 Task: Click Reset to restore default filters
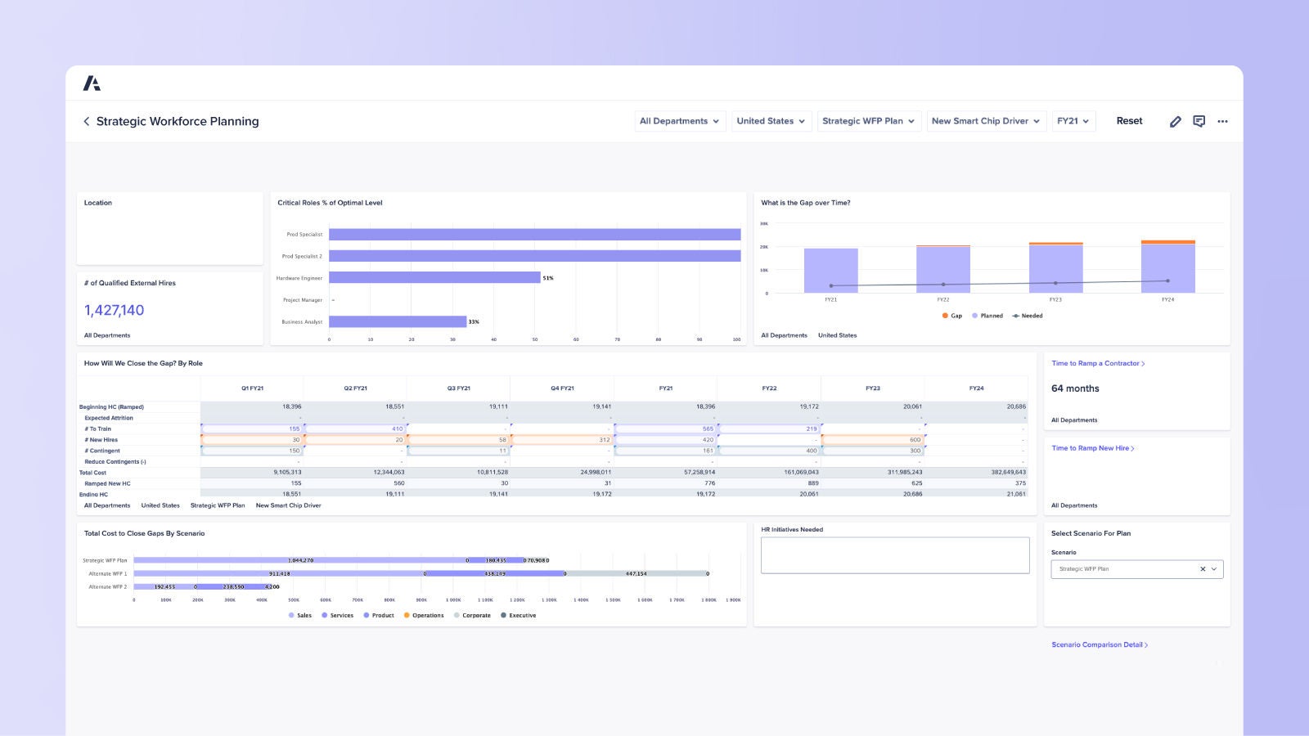pyautogui.click(x=1129, y=121)
